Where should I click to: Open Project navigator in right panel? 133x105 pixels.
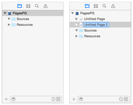[x=87, y=6]
